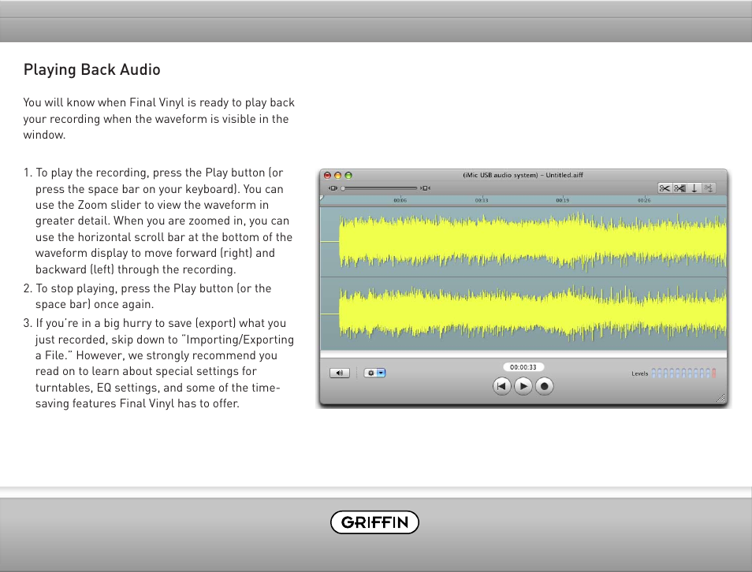Screen dimensions: 752x572
Task: Click the window resize grip corner
Action: [720, 399]
